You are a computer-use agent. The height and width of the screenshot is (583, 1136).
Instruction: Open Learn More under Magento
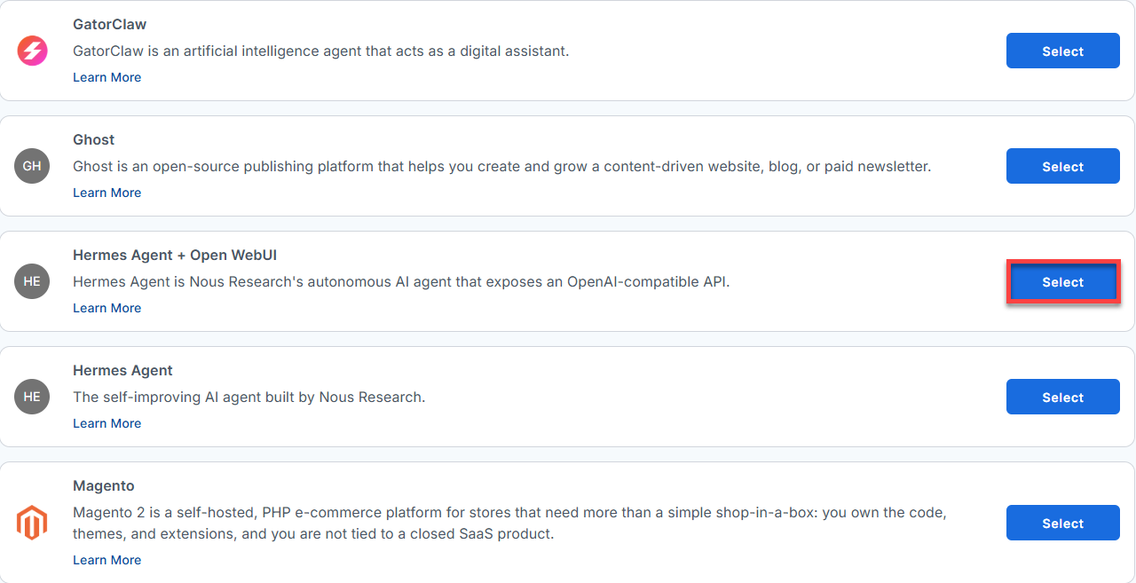106,560
